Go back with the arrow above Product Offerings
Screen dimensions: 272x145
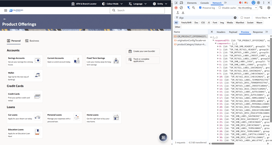click(5, 19)
